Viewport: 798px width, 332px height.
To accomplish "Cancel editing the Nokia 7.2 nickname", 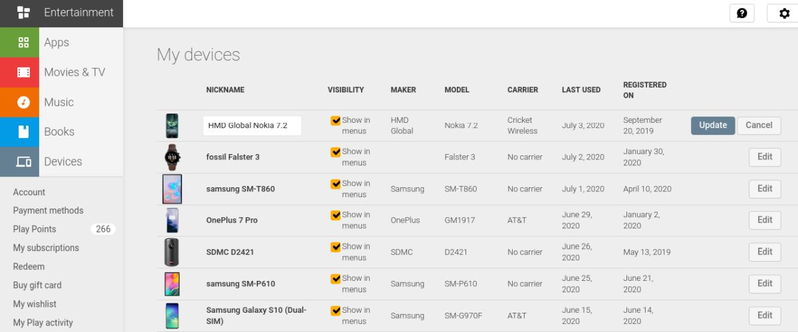I will [759, 125].
